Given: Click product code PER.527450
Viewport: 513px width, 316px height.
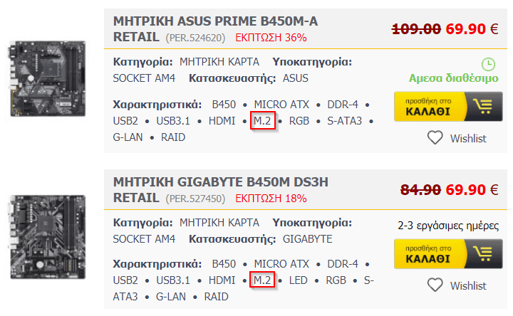Looking at the screenshot, I should 195,199.
